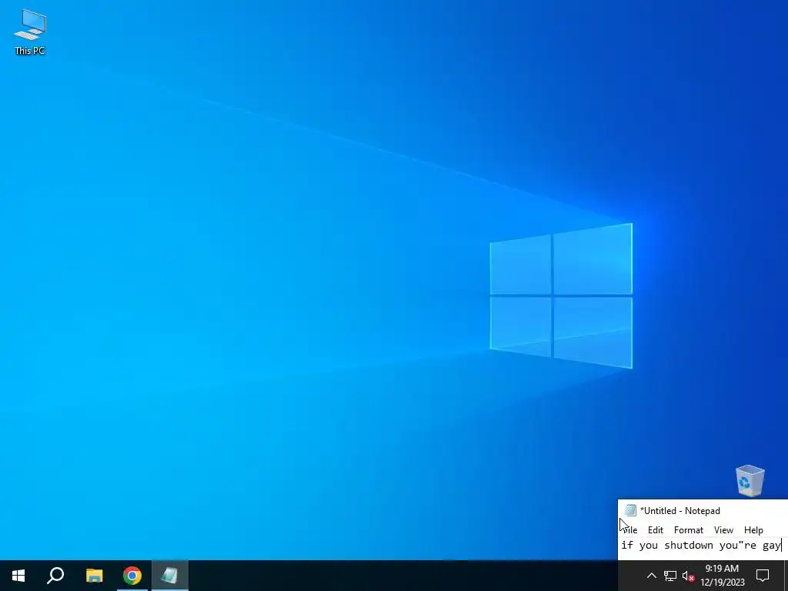The image size is (788, 591).
Task: Open Notepad's Edit menu
Action: coord(656,529)
